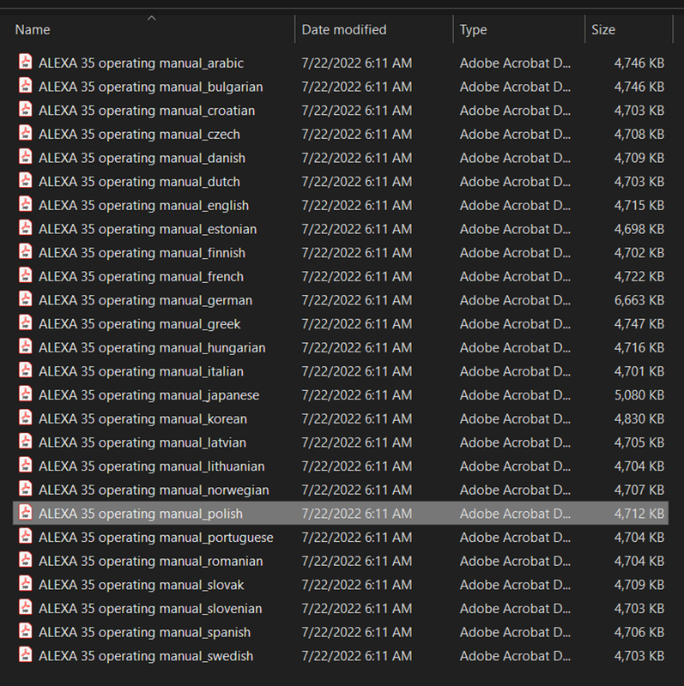684x686 pixels.
Task: Click the PDF icon of the danish manual
Action: (x=26, y=157)
